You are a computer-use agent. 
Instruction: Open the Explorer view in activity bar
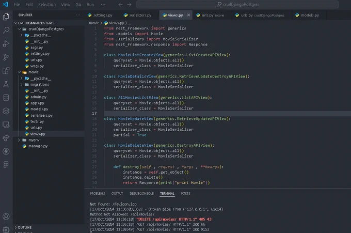coord(6,17)
